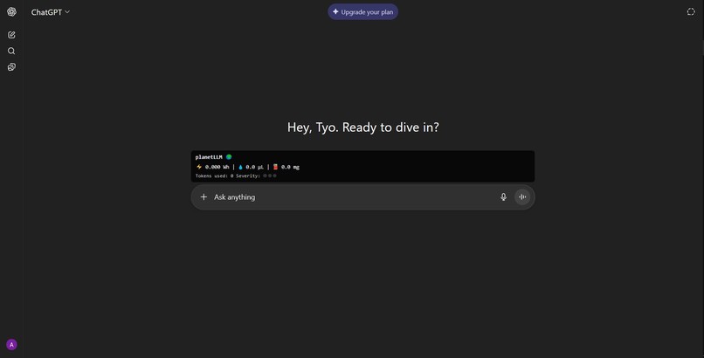The height and width of the screenshot is (358, 704).
Task: Click the temporary chat dashed circle icon
Action: coord(691,12)
